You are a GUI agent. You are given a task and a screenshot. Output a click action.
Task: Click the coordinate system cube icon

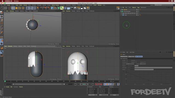(37, 8)
